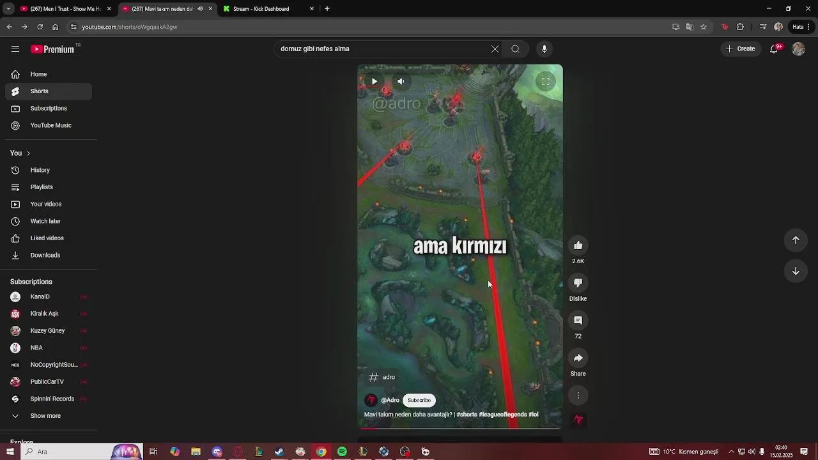
Task: Mute audio on Mavi takım tab
Action: click(x=200, y=9)
